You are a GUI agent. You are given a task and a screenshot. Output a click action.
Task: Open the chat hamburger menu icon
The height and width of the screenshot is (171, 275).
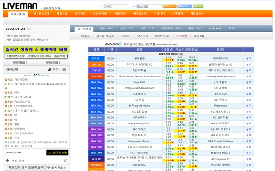coord(64,70)
